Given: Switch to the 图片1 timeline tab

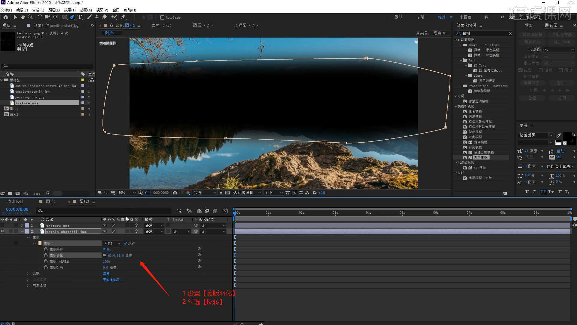Looking at the screenshot, I should click(x=50, y=201).
